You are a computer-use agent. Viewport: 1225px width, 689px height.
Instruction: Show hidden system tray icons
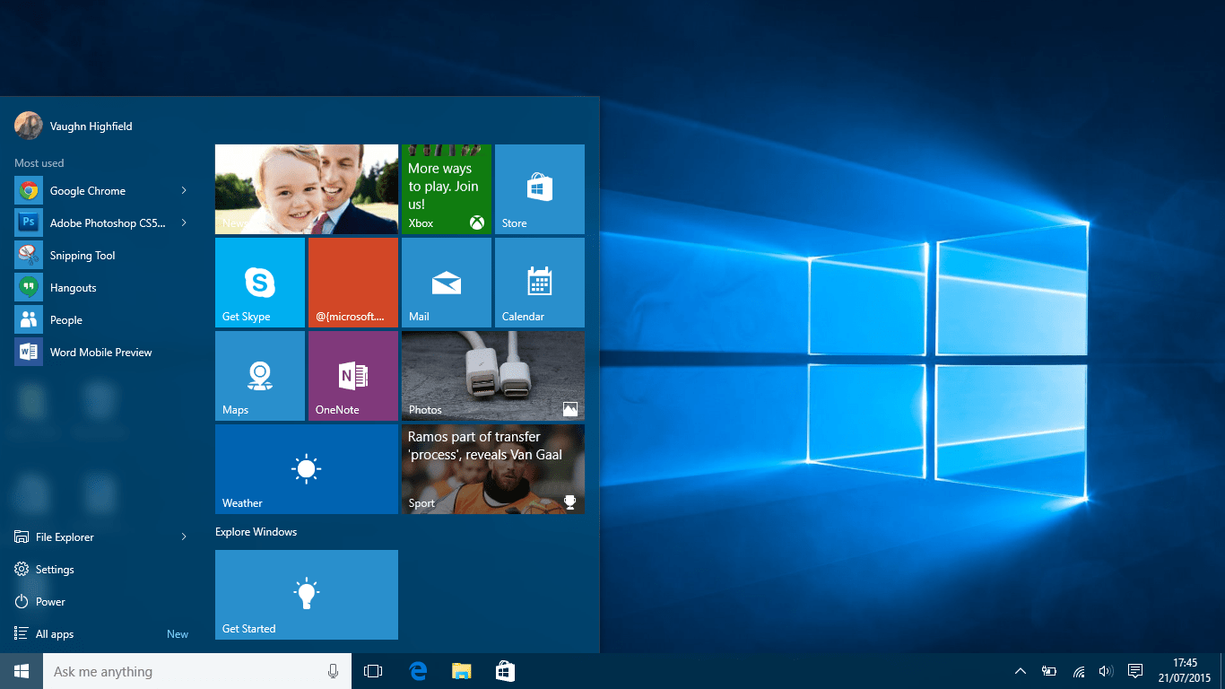[x=1020, y=671]
